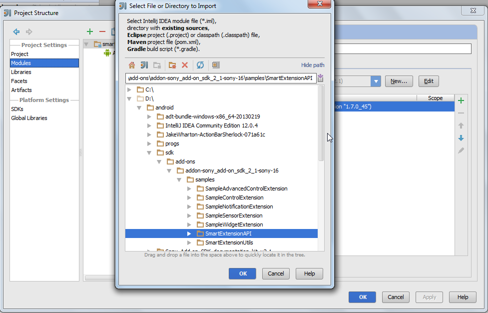The height and width of the screenshot is (313, 488).
Task: Click forward arrow in Project Structure
Action: (x=29, y=32)
